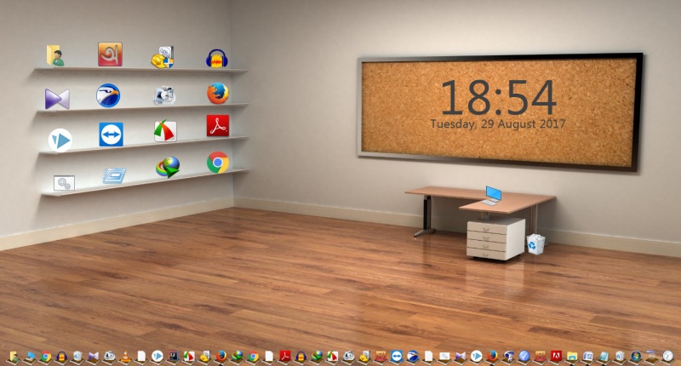This screenshot has width=681, height=366.
Task: Open the gears settings window icon on shelf
Action: click(65, 183)
